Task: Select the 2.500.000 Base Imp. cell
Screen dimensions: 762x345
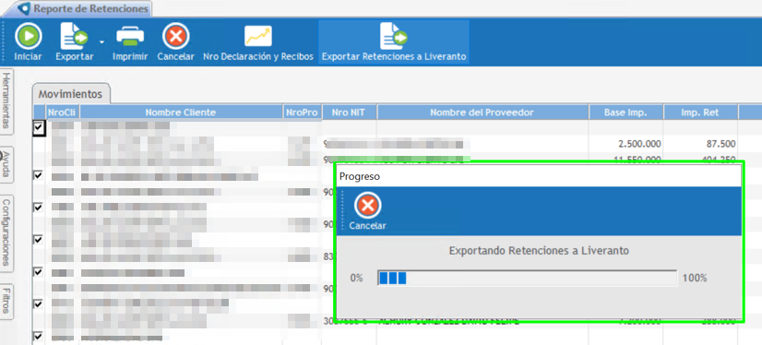Action: pos(625,144)
